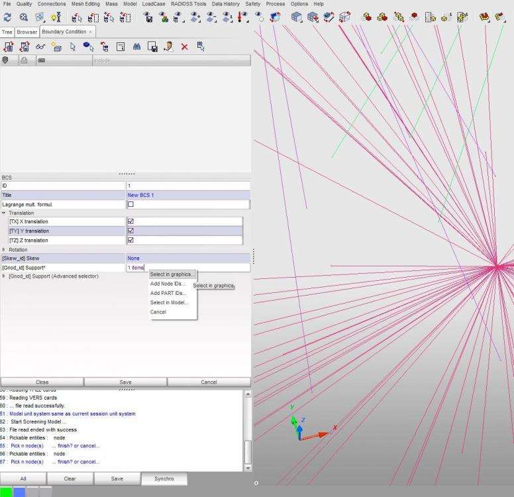Click the eye with padlock icon

164,17
